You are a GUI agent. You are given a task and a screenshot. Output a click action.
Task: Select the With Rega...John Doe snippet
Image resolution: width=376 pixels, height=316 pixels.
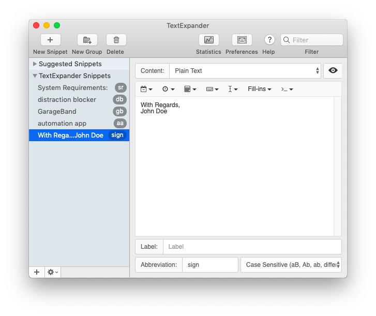click(x=79, y=135)
